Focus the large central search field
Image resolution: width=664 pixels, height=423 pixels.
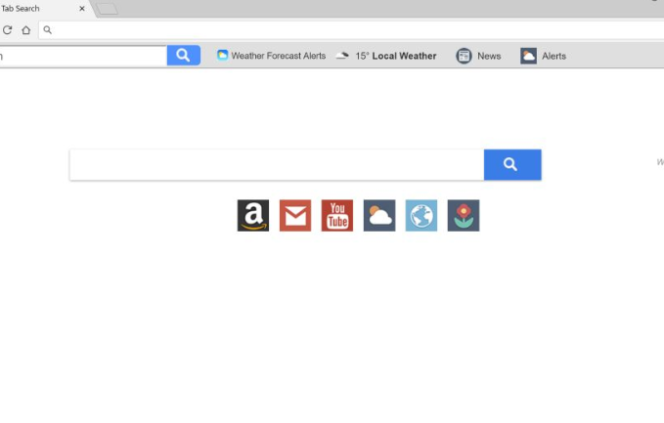(277, 164)
